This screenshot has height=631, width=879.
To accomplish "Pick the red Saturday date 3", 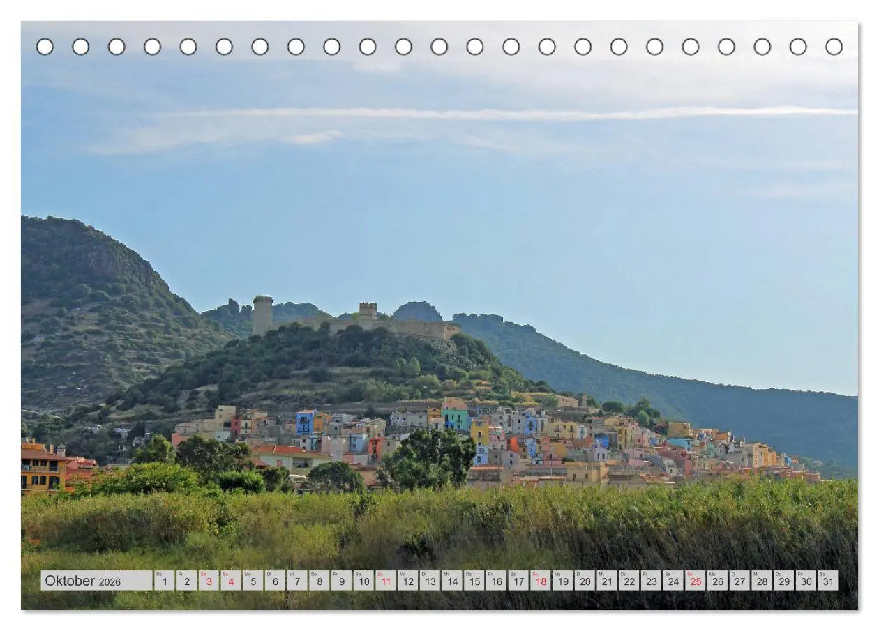I will pos(209,581).
